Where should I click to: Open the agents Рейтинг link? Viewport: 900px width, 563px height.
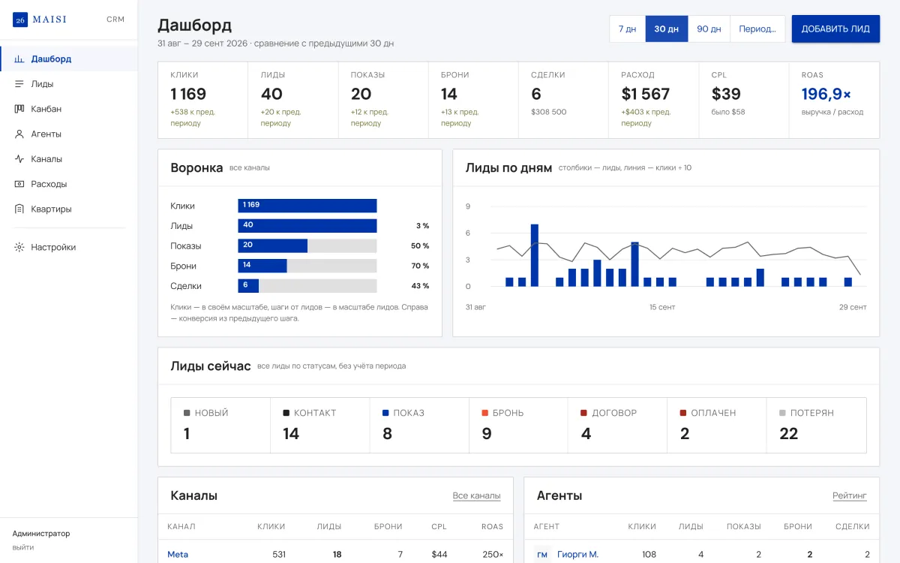click(850, 496)
